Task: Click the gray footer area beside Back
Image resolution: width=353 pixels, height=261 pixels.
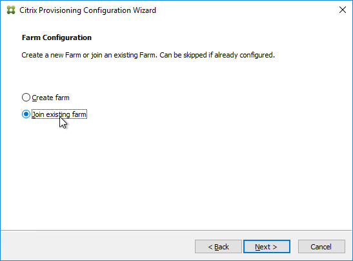Action: point(97,246)
